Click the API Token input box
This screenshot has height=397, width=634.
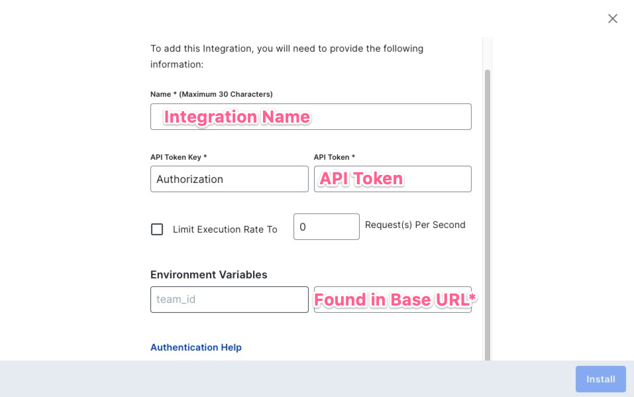click(x=392, y=179)
